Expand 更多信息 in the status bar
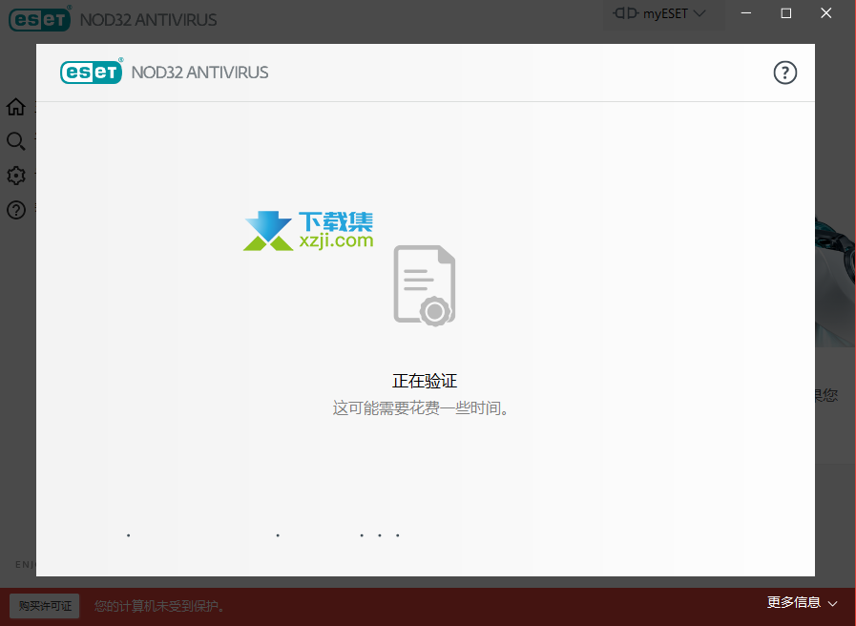 tap(802, 602)
